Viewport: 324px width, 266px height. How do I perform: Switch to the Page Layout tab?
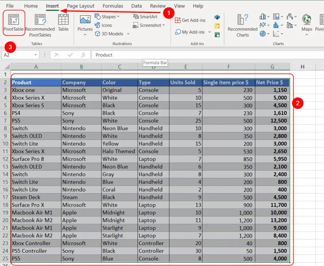81,6
